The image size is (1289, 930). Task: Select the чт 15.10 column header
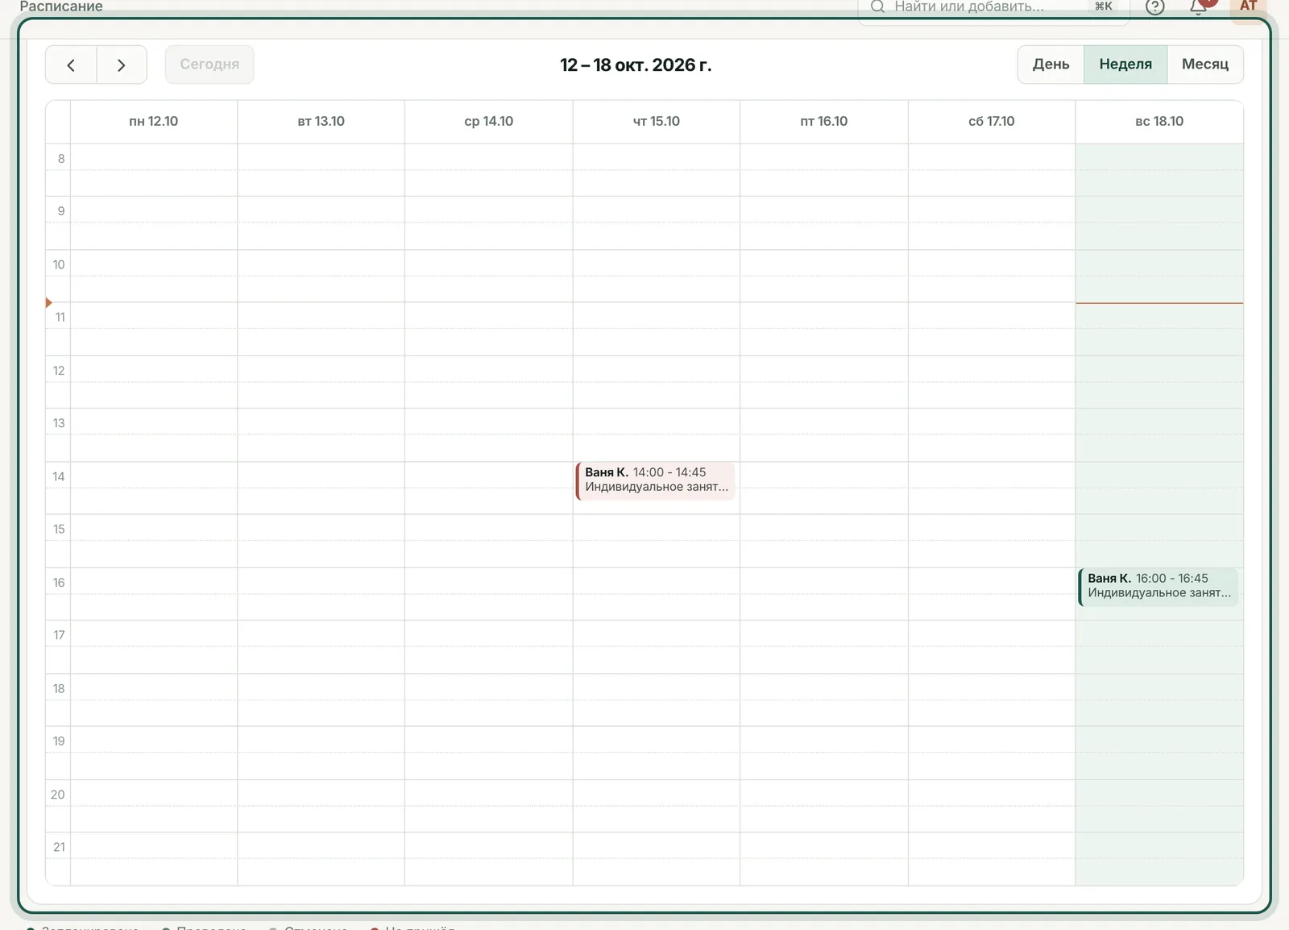click(x=657, y=122)
